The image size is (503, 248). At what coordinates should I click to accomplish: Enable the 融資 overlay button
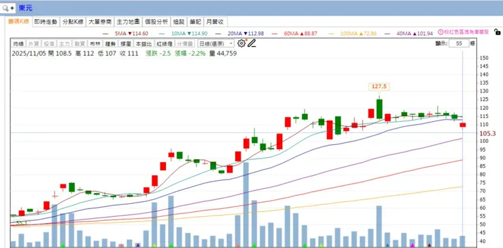(80, 44)
